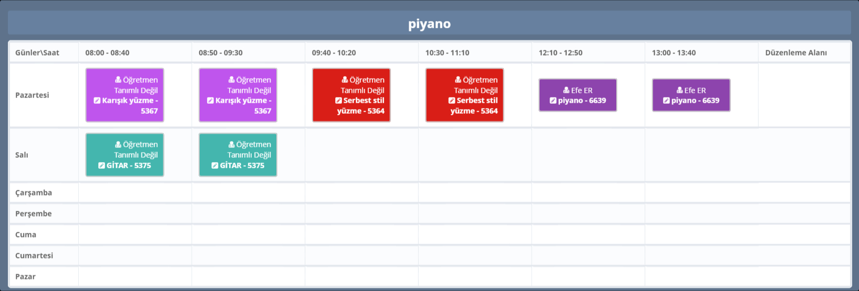Screen dimensions: 859x291
Task: Click edit icon on Monday 09:40 Serbest stil card
Action: [x=338, y=101]
